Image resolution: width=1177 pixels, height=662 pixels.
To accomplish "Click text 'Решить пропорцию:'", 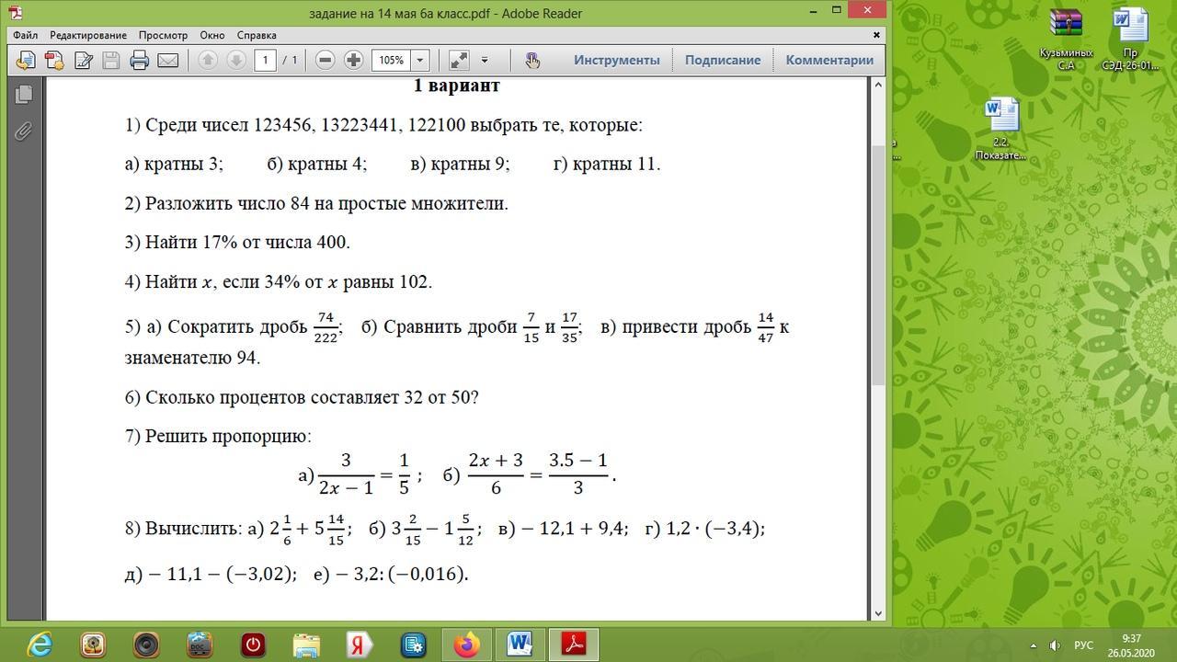I will pos(228,436).
